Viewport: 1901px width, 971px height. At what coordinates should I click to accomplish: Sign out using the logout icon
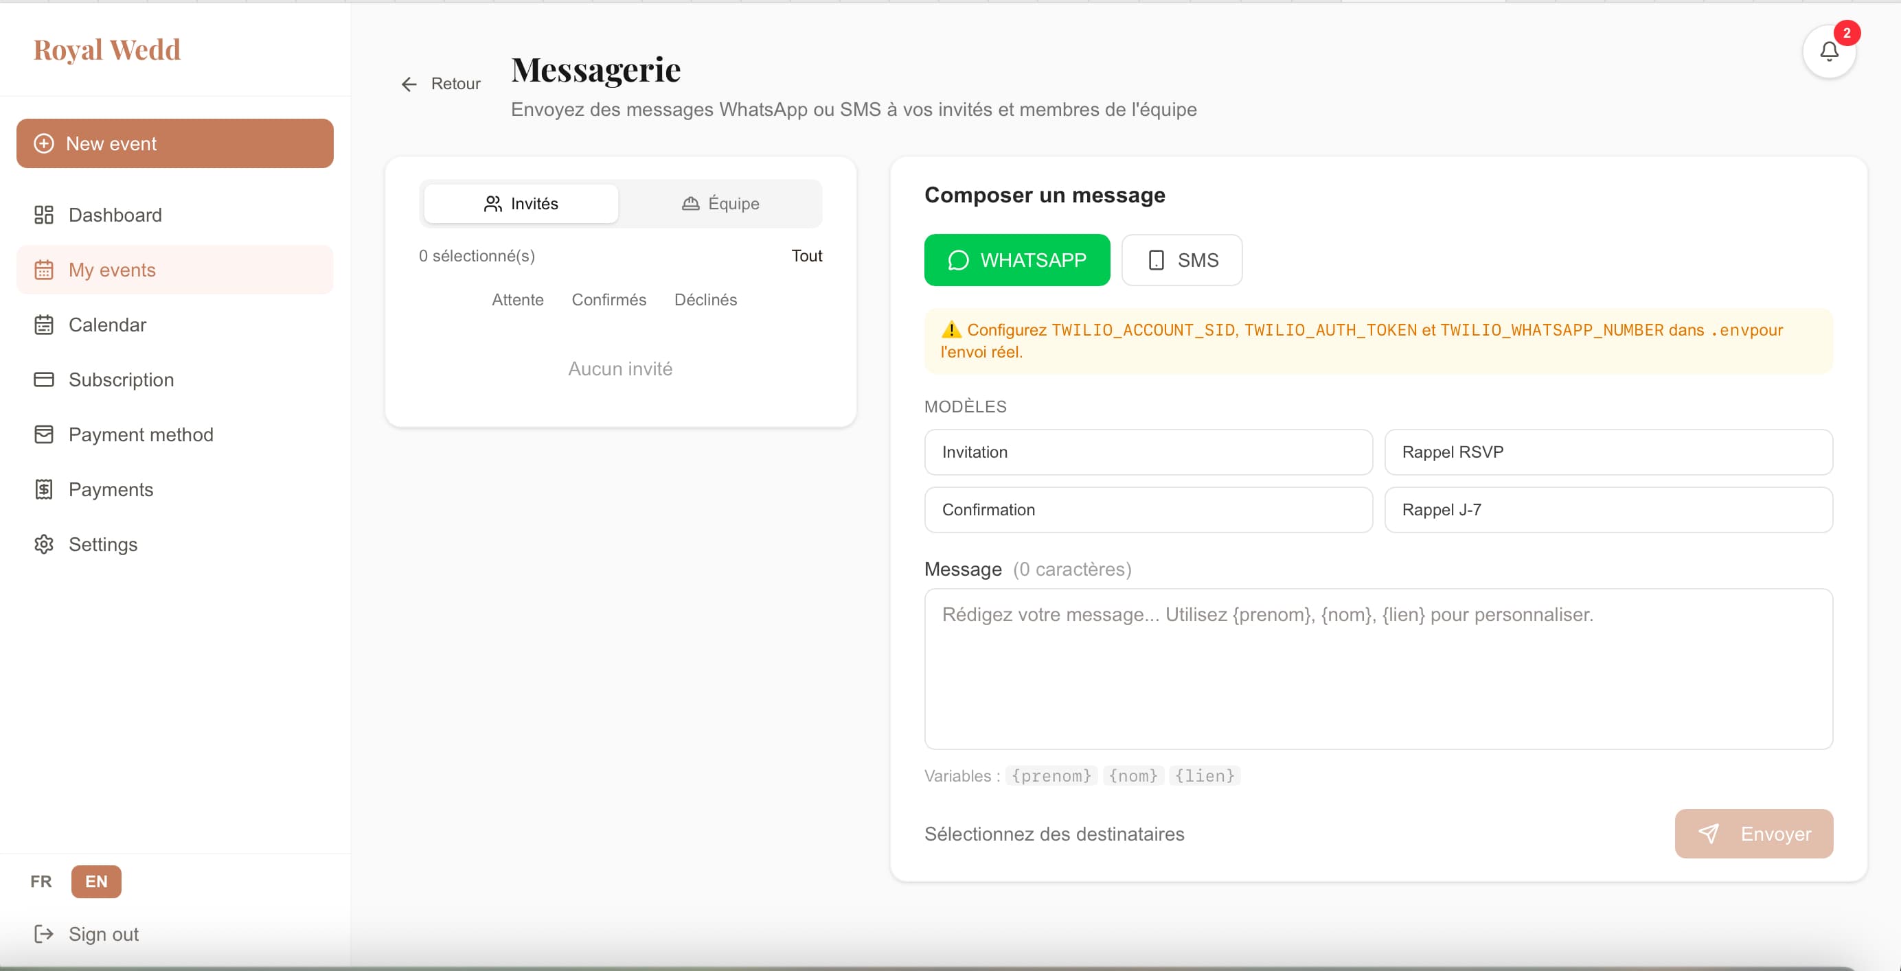pyautogui.click(x=43, y=934)
